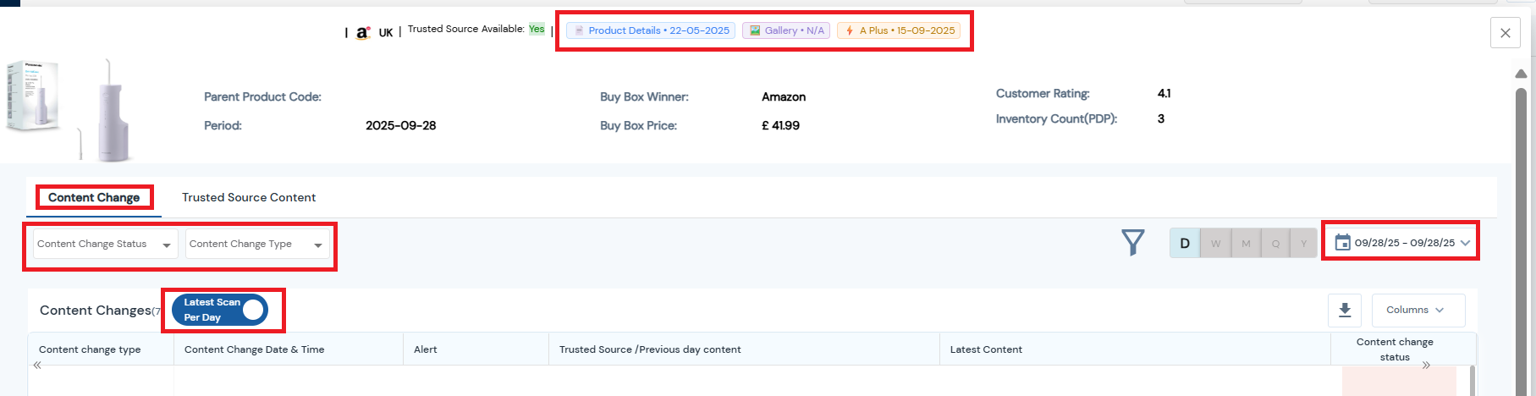Click the Amazon marketplace logo icon
Viewport: 1536px width, 396px height.
pos(363,33)
